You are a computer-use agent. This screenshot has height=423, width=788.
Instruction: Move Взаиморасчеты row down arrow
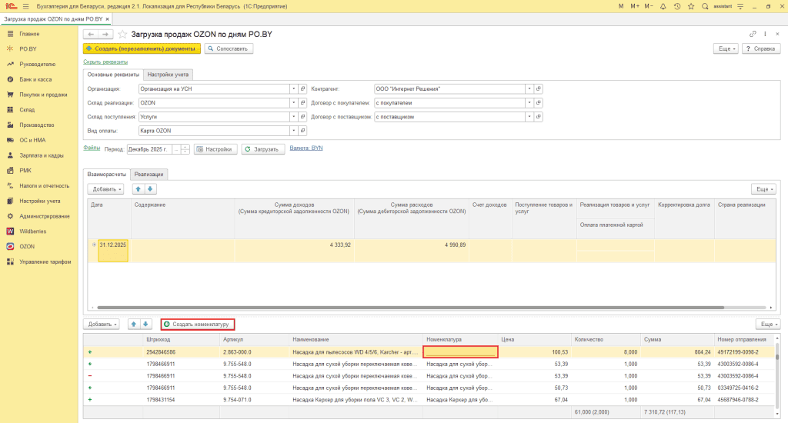(x=150, y=189)
